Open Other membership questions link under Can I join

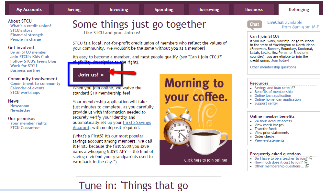tap(273, 67)
